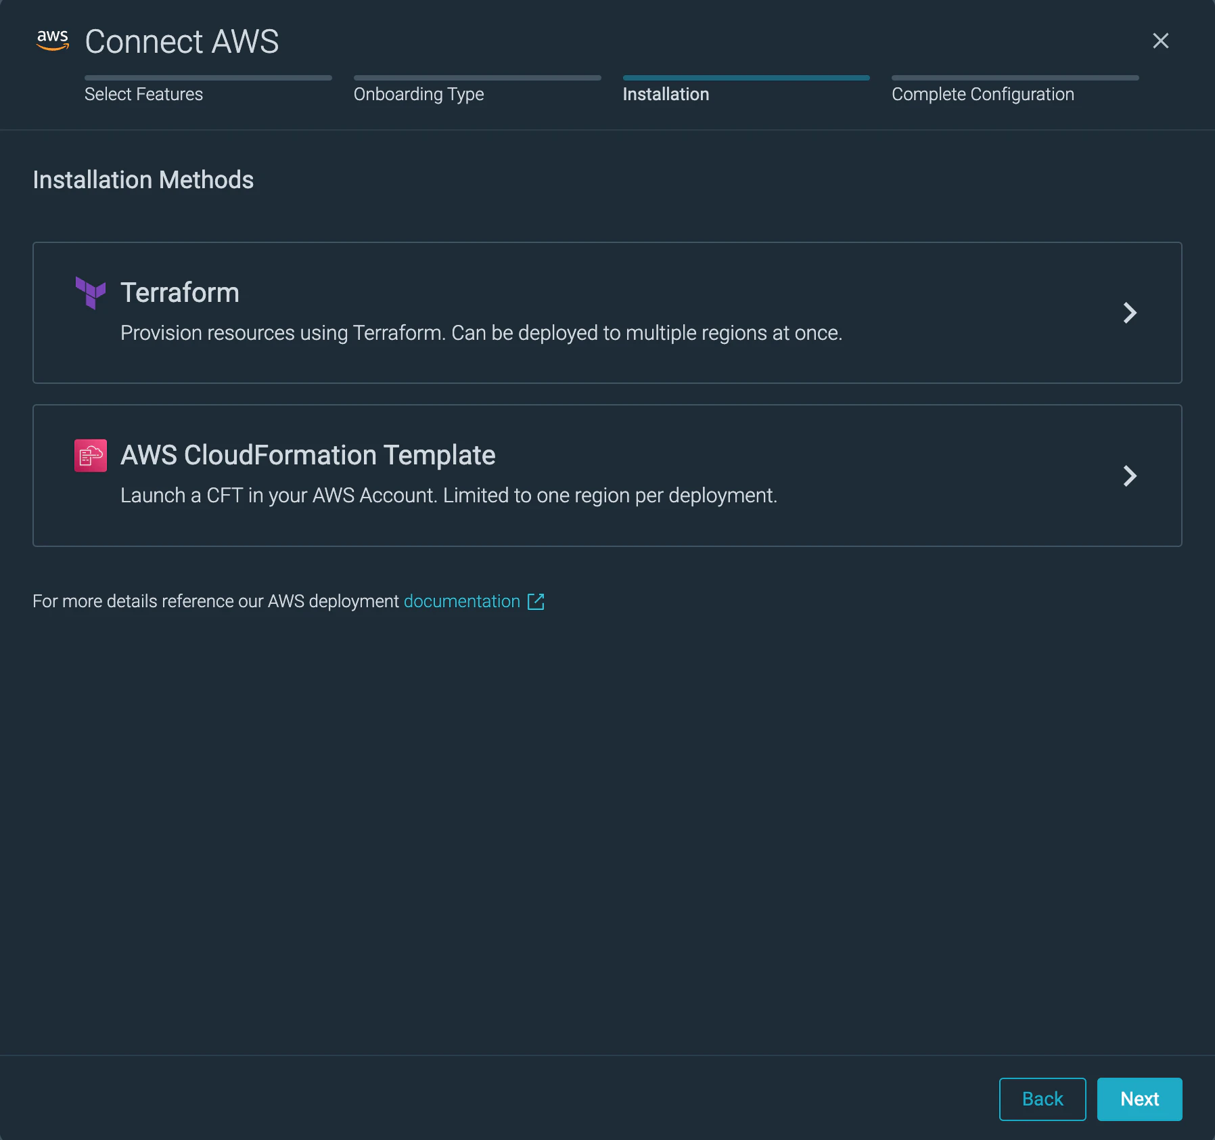This screenshot has height=1140, width=1215.
Task: Click the Terraform logo icon
Action: (91, 293)
